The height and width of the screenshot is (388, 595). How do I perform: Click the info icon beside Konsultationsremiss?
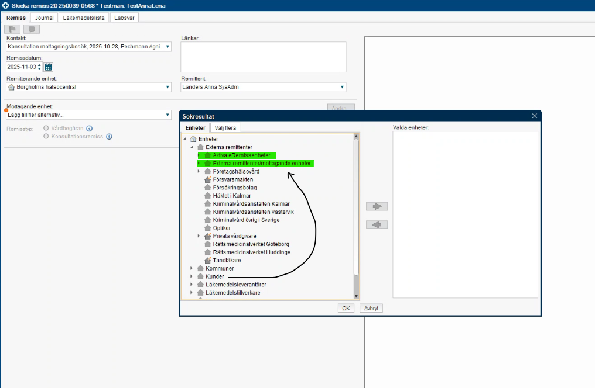[109, 137]
